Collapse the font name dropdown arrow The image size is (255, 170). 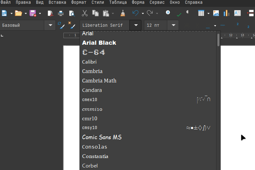[136, 25]
